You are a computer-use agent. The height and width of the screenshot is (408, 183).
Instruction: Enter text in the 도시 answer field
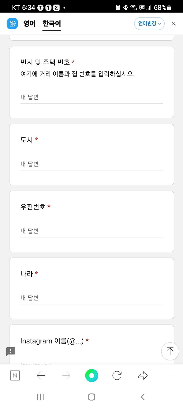coord(92,164)
